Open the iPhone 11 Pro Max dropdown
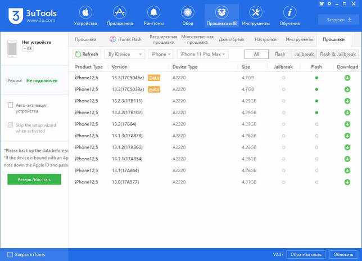 point(203,54)
